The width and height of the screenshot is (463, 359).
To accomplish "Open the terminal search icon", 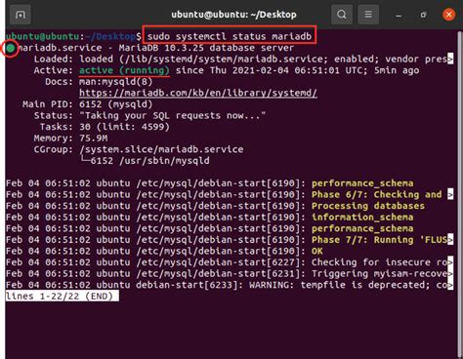I will tap(342, 15).
